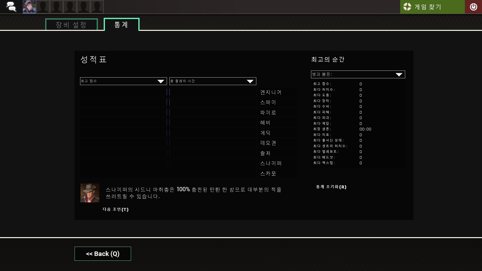Click the Sniper portrait next to the tip text
The image size is (482, 271).
point(90,193)
